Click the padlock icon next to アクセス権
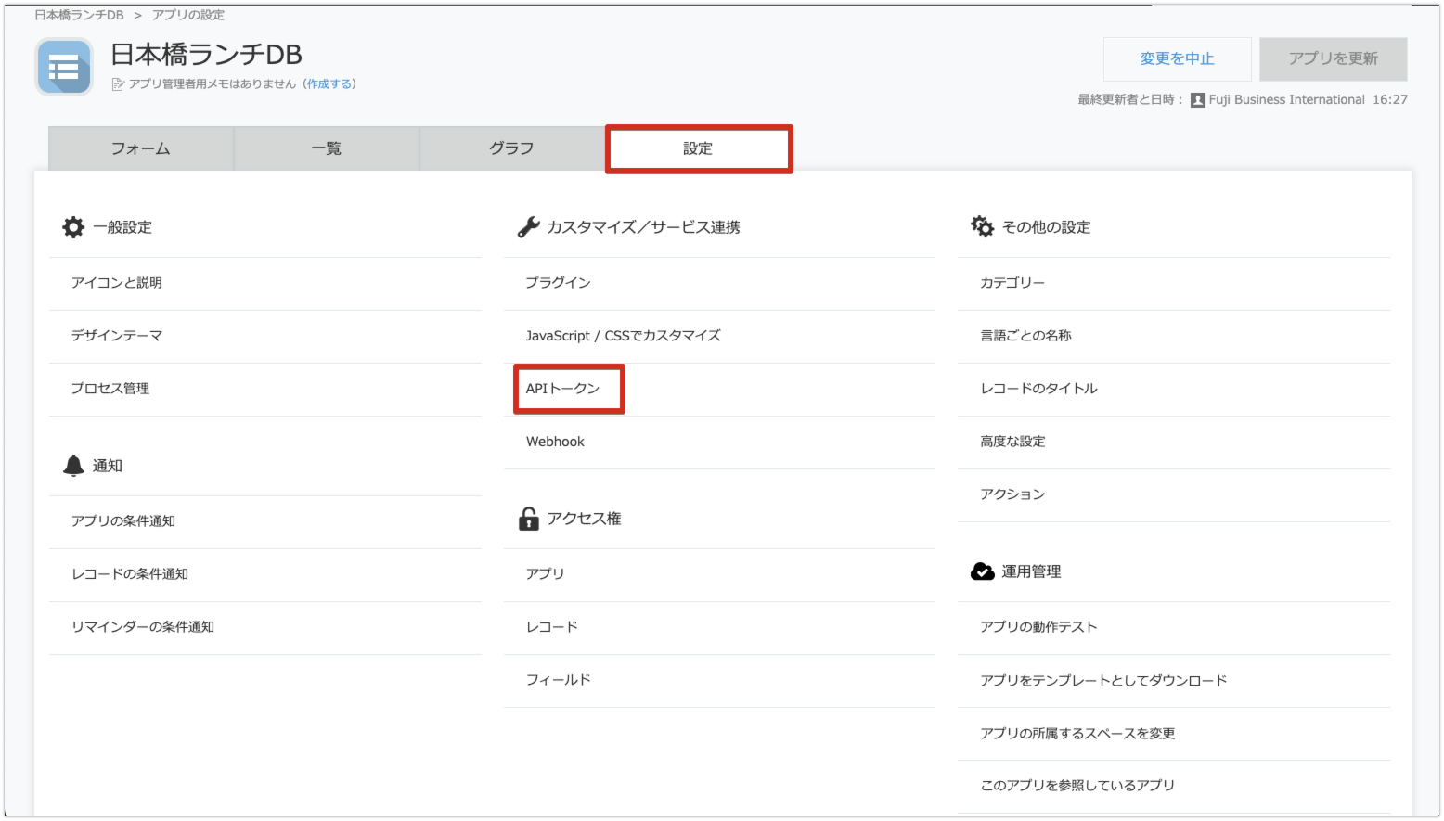1444x821 pixels. pos(528,519)
